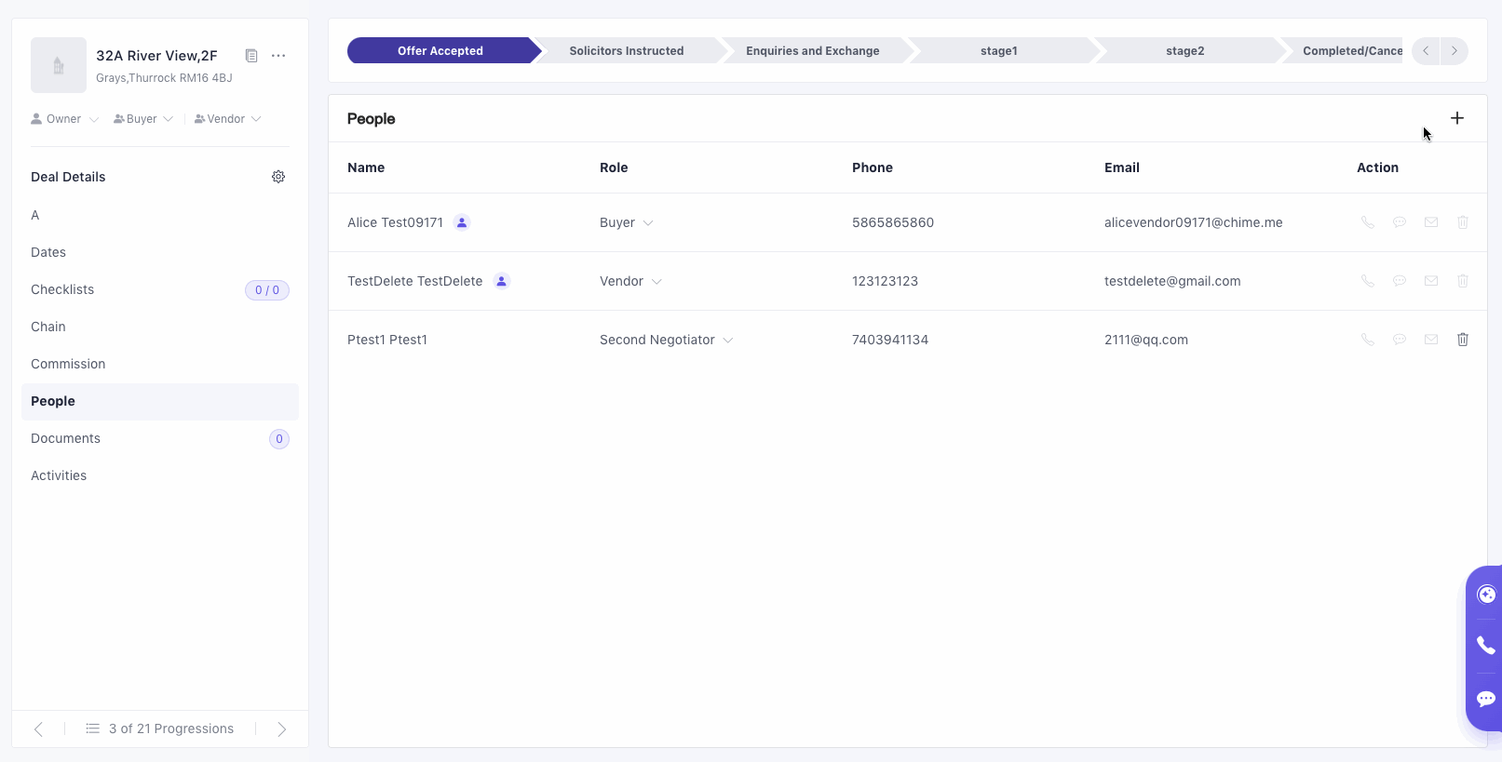
Task: Click the notes icon beside 32A River View
Action: point(251,56)
